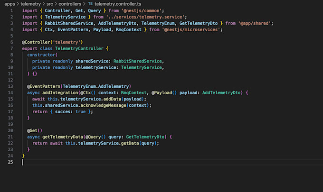
Task: Click the 'addData' call on line 15
Action: coord(112,99)
